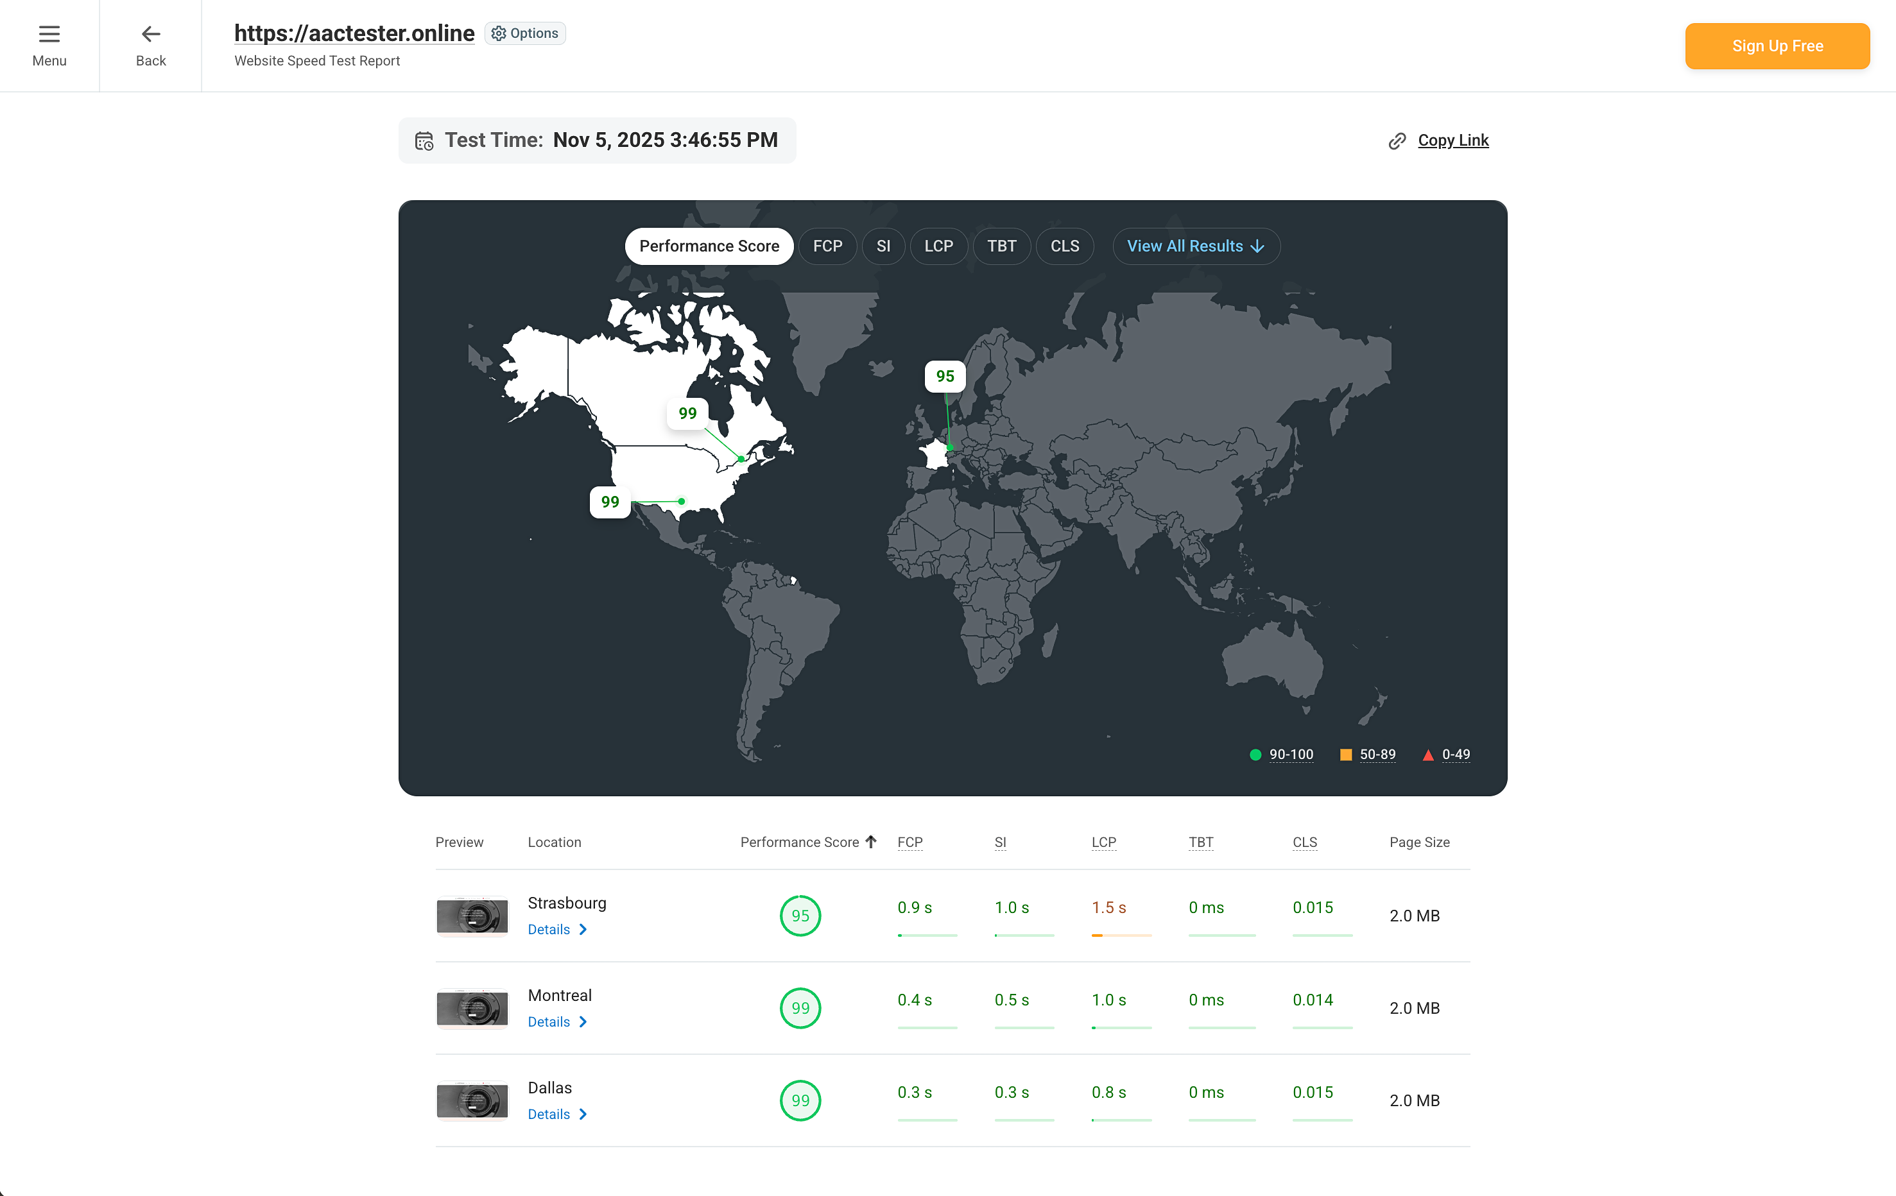Open the View All Results dropdown

(1195, 246)
